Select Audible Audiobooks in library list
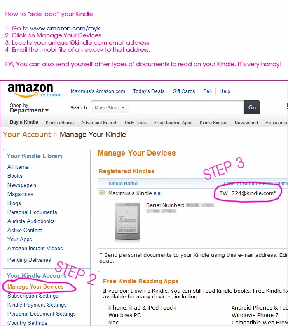The width and height of the screenshot is (288, 326). coord(31,221)
